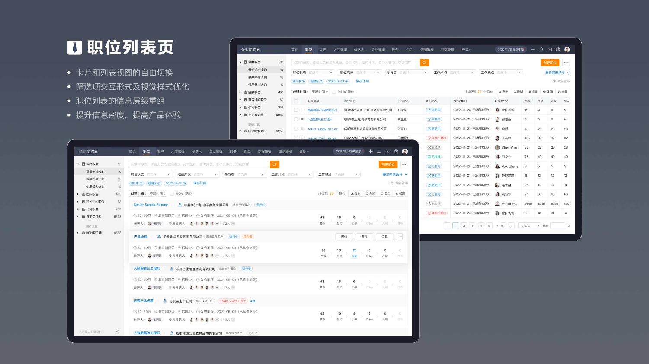
Task: Open the 10条/页 page size dropdown
Action: click(530, 225)
